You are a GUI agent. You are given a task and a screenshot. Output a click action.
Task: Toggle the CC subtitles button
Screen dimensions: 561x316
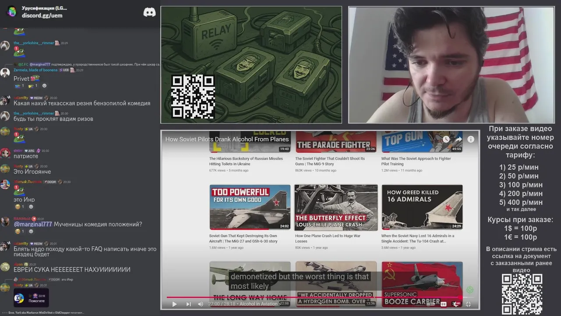[x=444, y=304]
